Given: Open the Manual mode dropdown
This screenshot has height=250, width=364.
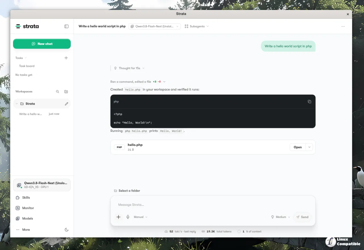Looking at the screenshot, I should point(140,217).
